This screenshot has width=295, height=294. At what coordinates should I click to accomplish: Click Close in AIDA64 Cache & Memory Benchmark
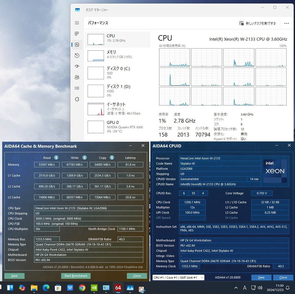click(x=137, y=276)
